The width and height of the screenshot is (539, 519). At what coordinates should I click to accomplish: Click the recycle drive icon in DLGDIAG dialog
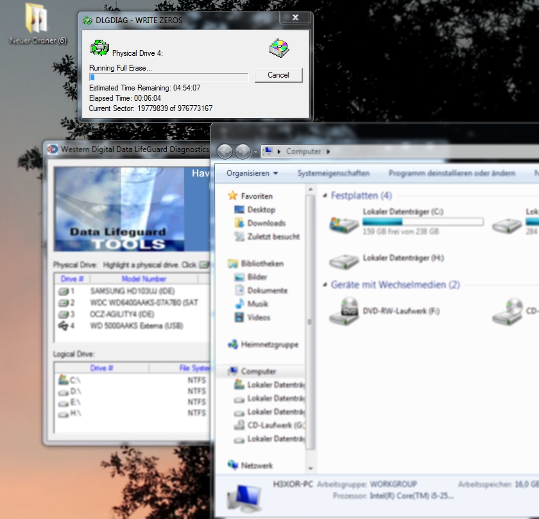[x=99, y=47]
